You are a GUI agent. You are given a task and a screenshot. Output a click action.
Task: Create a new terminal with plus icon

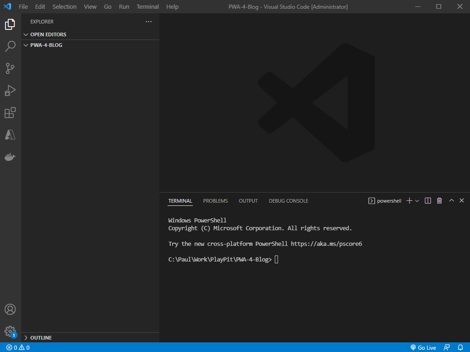(x=409, y=201)
